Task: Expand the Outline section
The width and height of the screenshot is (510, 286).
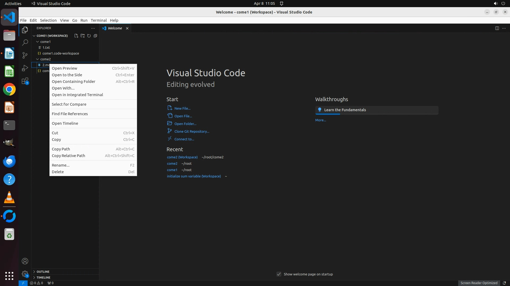Action: [x=43, y=272]
